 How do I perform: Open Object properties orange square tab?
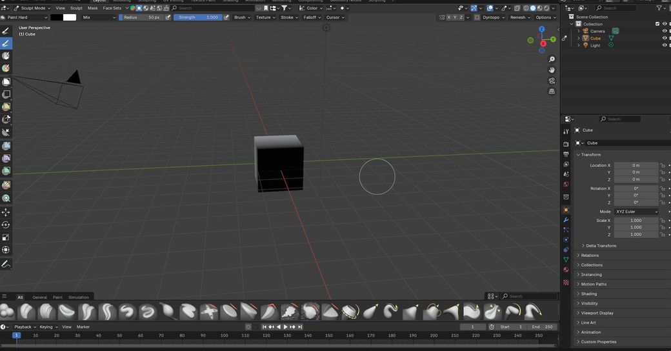click(x=566, y=210)
